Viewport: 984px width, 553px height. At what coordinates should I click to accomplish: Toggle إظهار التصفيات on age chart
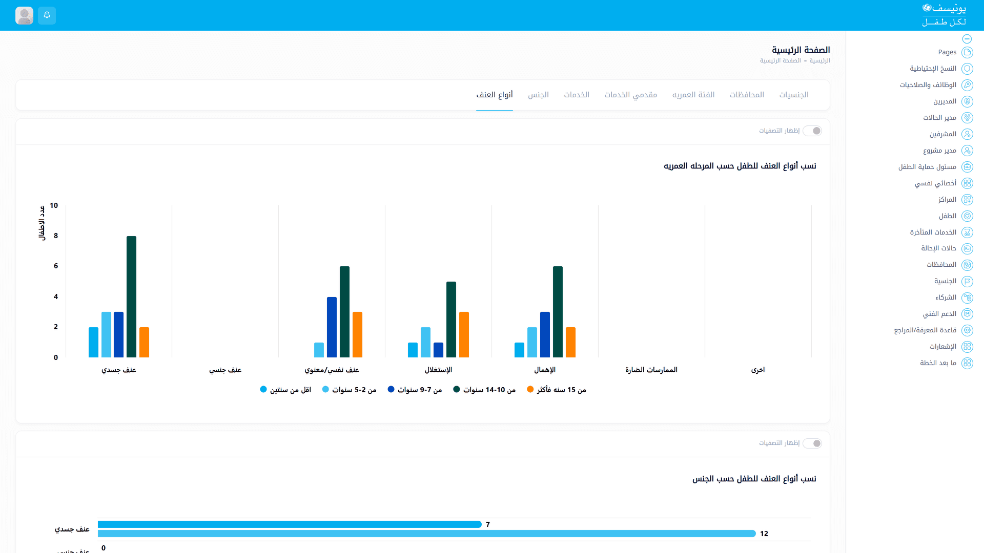pyautogui.click(x=812, y=131)
